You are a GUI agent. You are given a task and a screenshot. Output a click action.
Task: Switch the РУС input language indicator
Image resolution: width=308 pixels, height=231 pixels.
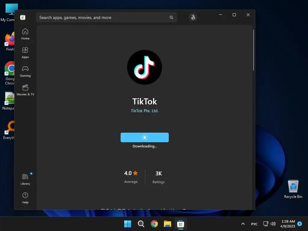[x=254, y=224]
